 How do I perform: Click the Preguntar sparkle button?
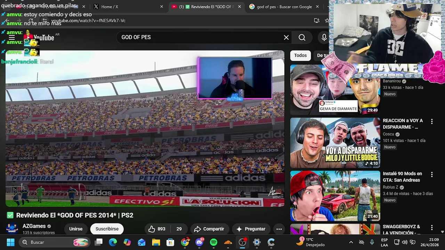click(x=251, y=229)
